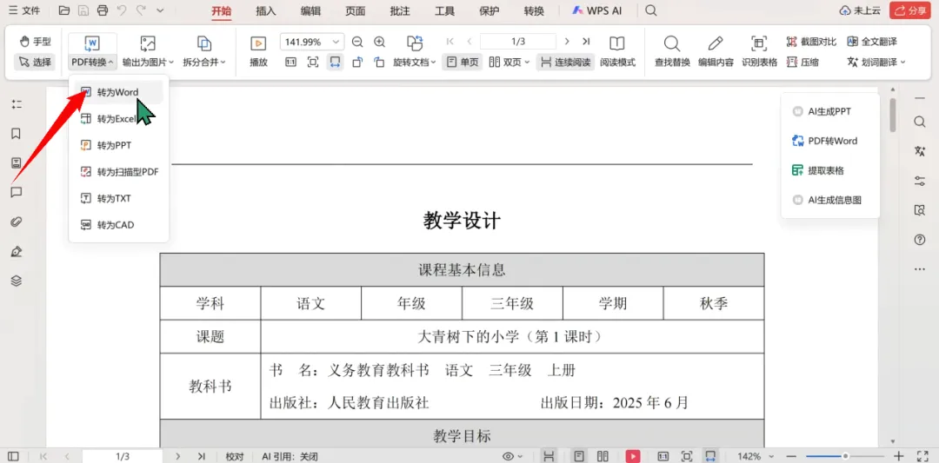Click the ribbon page number field 1/3
939x463 pixels.
pos(518,42)
